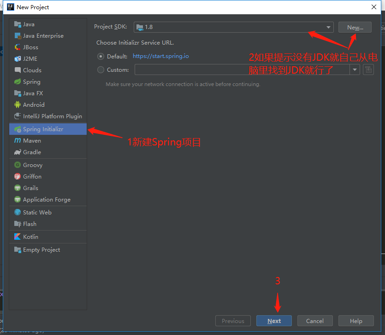The image size is (385, 335).
Task: Select the J2ME label text
Action: (x=30, y=59)
